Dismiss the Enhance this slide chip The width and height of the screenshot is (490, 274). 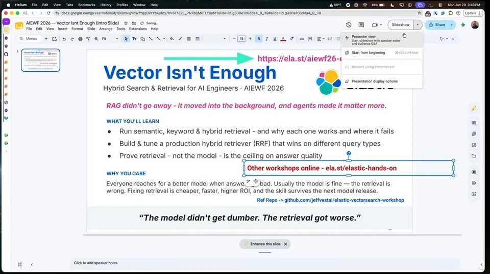pos(285,244)
